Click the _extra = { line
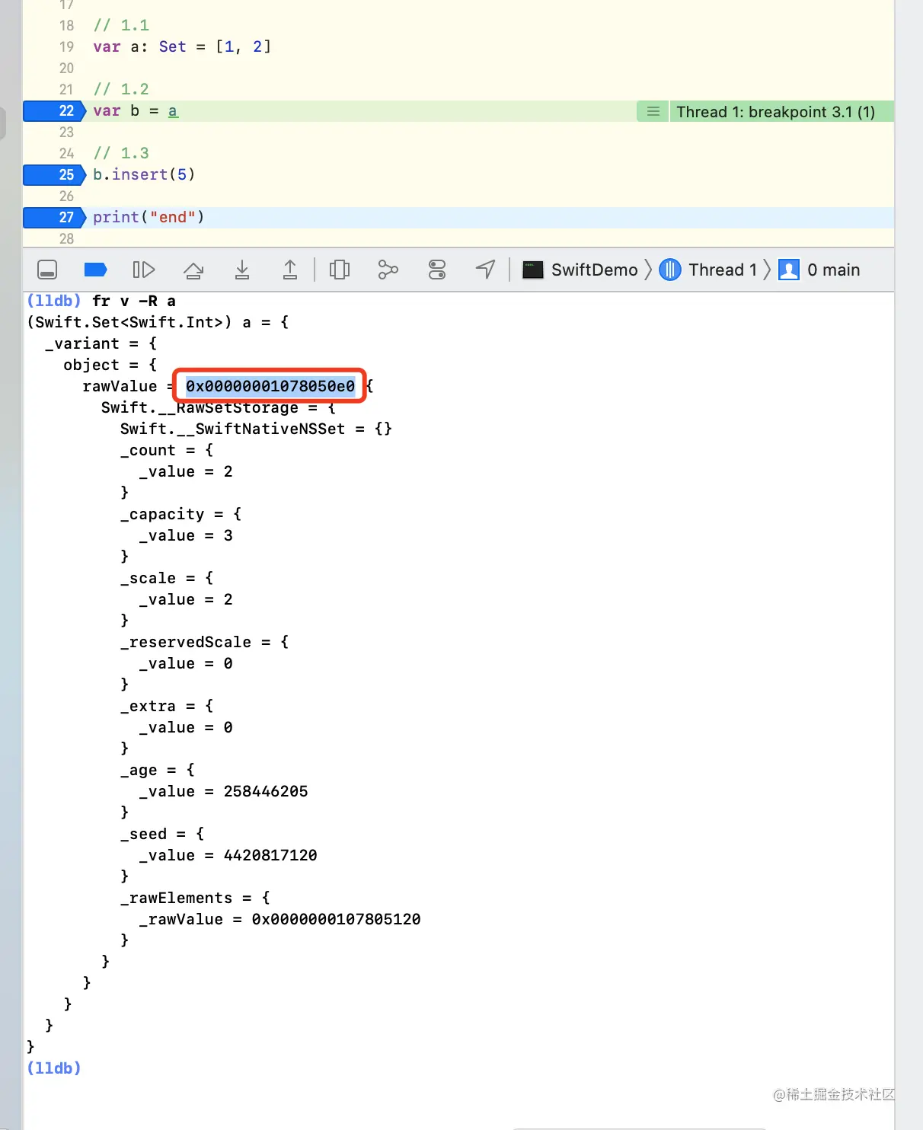923x1130 pixels. pyautogui.click(x=167, y=706)
